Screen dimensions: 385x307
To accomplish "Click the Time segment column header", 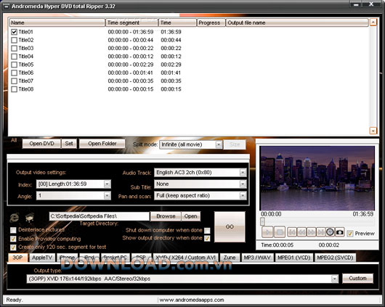I will coord(132,22).
